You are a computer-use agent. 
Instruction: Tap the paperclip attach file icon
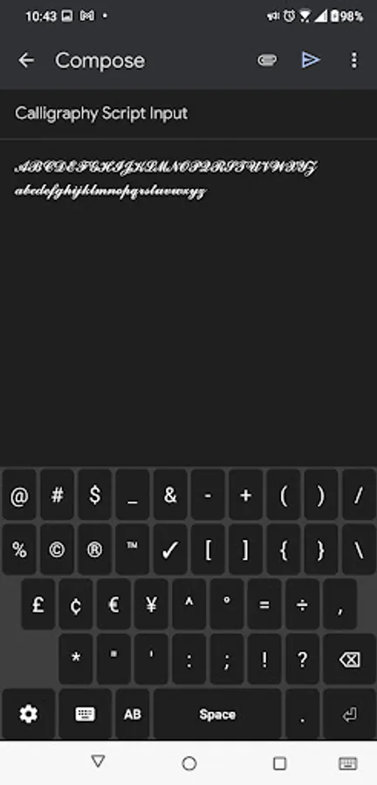click(267, 60)
